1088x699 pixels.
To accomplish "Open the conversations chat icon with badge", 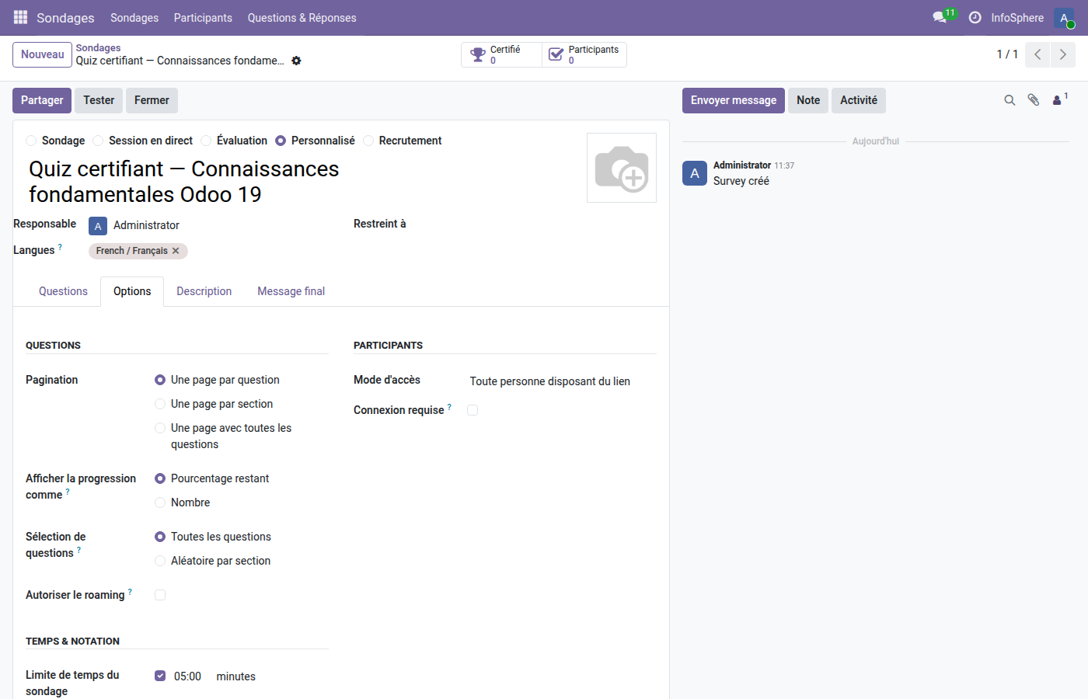I will (x=940, y=17).
